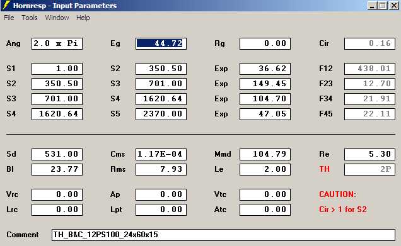Open the Window menu

(x=57, y=18)
